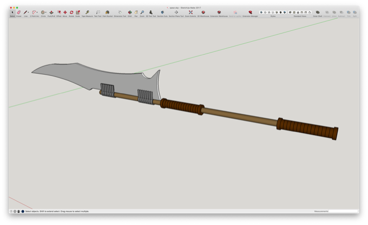
Task: Toggle Section Cuts display
Action: [x=162, y=12]
